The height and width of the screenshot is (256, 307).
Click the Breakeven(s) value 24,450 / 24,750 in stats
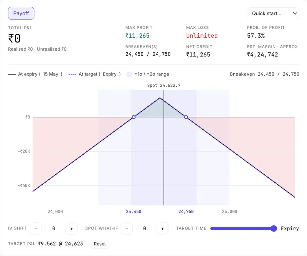point(148,54)
